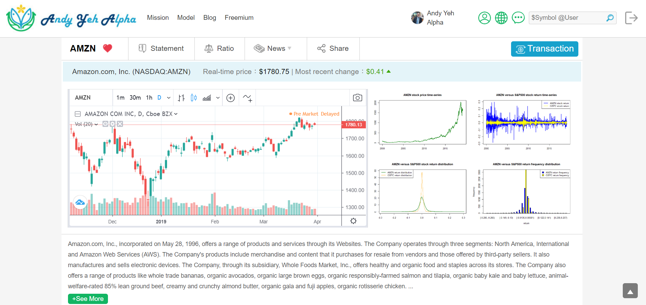
Task: Collapse the chart legend minus box
Action: 78,114
